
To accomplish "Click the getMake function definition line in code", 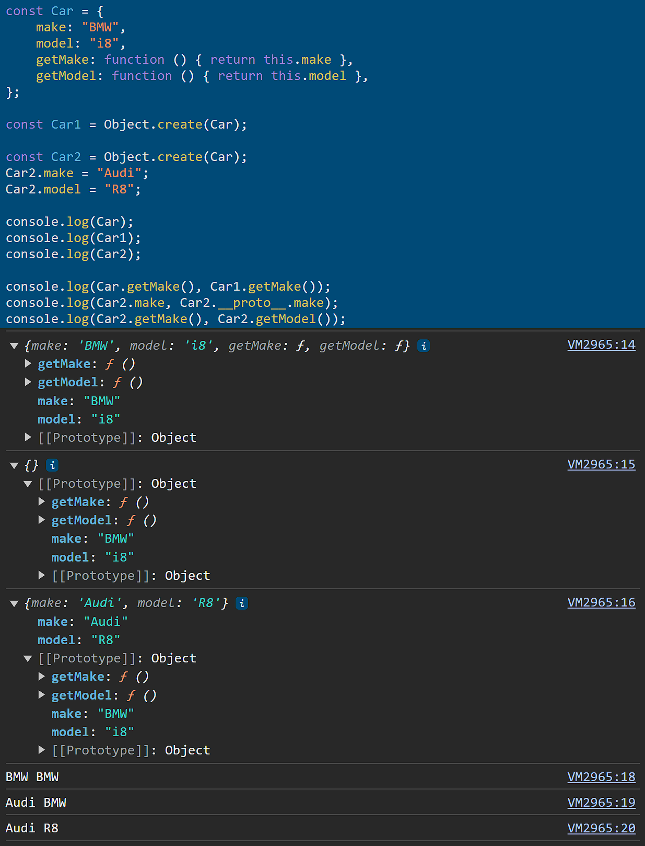I will (195, 60).
